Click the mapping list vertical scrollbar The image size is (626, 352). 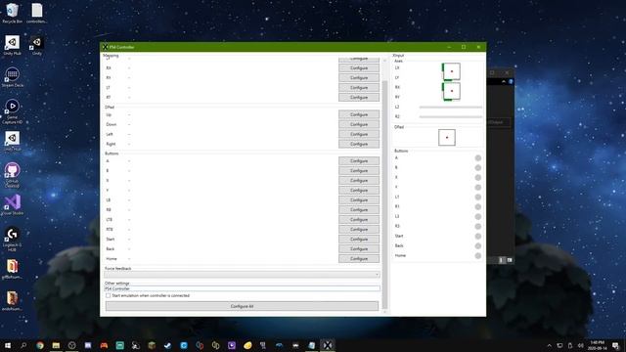(384, 195)
